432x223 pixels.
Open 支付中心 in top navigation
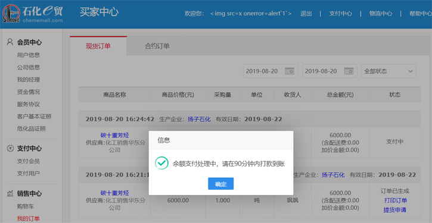pyautogui.click(x=340, y=14)
